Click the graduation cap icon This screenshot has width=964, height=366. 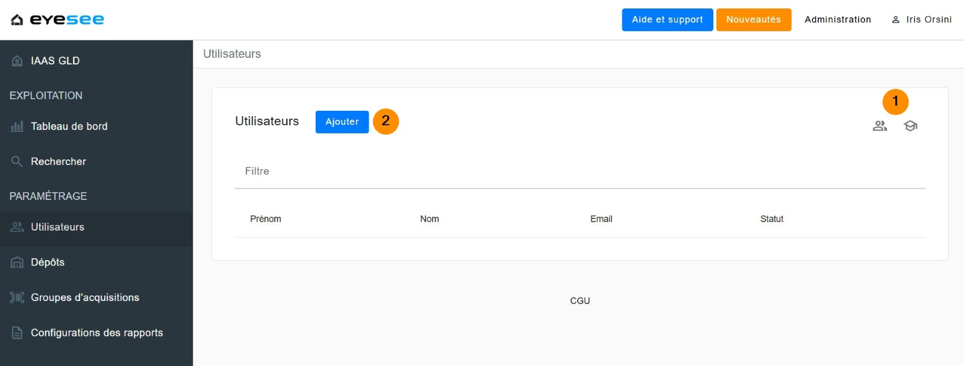tap(910, 126)
